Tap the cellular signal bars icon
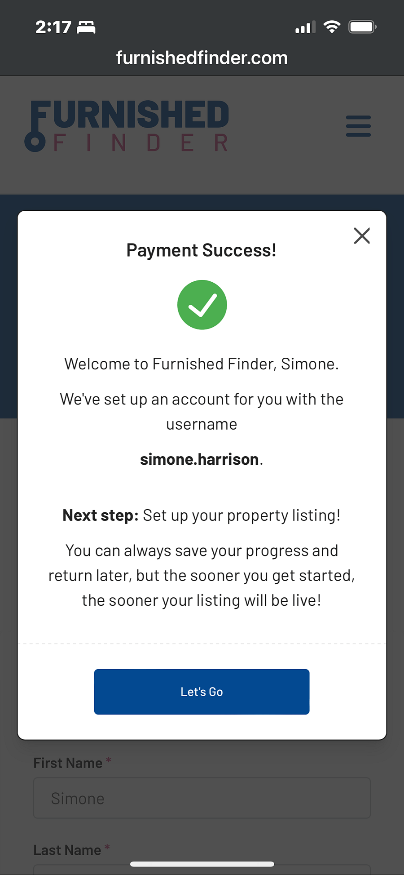 point(305,27)
